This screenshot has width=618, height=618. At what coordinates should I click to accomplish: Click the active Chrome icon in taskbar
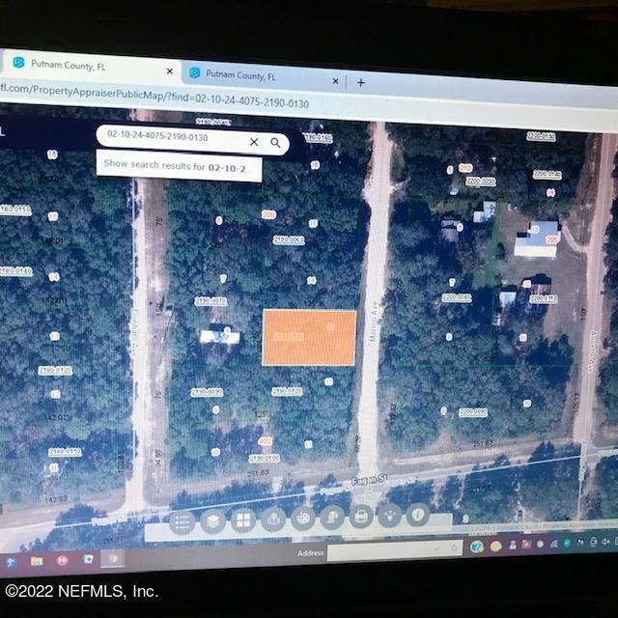coord(113,558)
